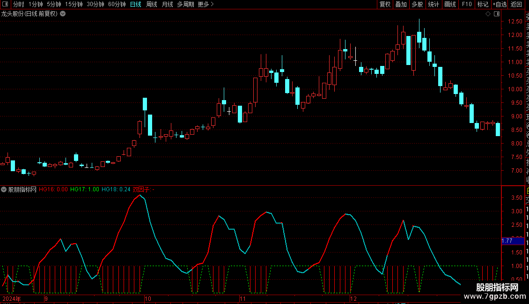Select the 15分钟 period
This screenshot has height=304, width=529.
pyautogui.click(x=74, y=4)
